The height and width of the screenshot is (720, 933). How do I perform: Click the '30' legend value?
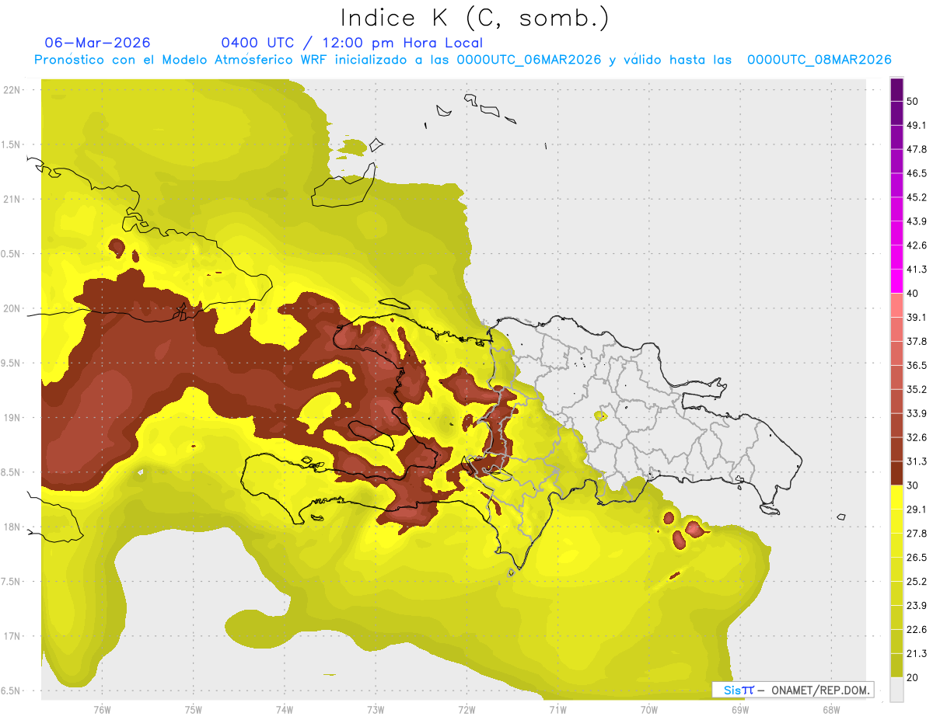(x=912, y=485)
